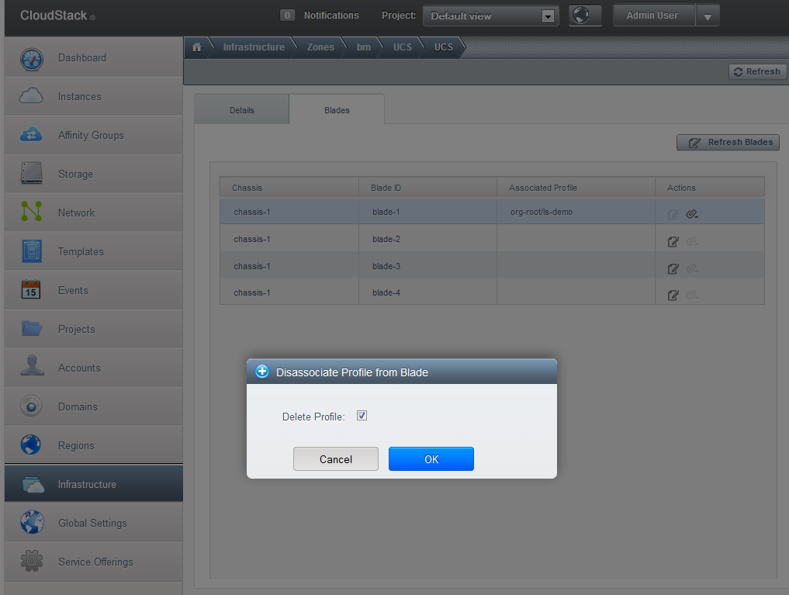Click the Templates blueprint icon
Image resolution: width=789 pixels, height=595 pixels.
click(x=31, y=251)
